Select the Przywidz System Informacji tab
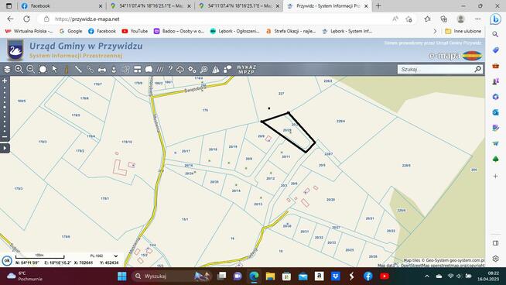 [327, 6]
